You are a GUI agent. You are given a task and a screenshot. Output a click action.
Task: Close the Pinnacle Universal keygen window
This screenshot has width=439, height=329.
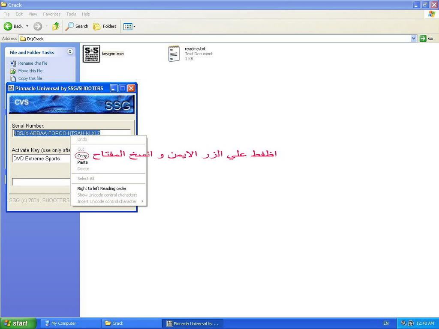131,88
